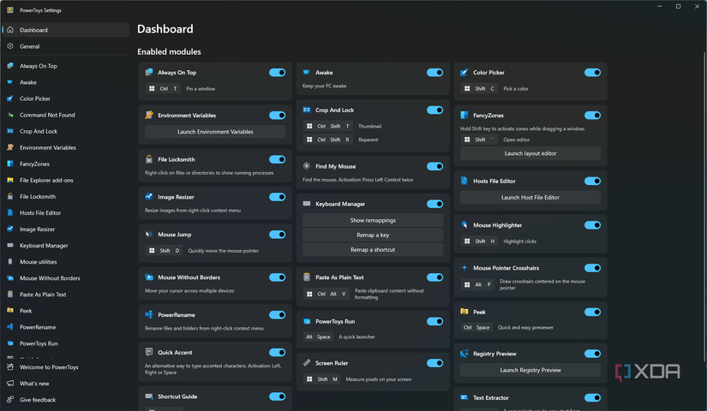Click the Color Picker card icon
The width and height of the screenshot is (707, 411).
[464, 72]
